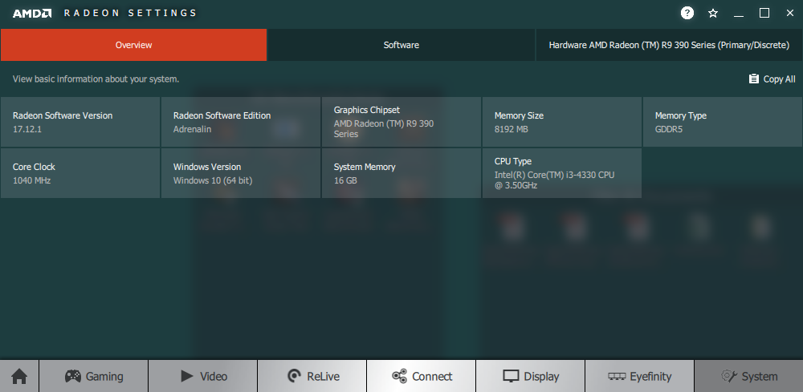Viewport: 803px width, 392px height.
Task: Click the value 'Adrenalin'
Action: tap(192, 129)
